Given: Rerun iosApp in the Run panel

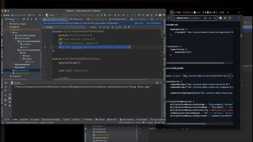Looking at the screenshot, I should (6, 87).
